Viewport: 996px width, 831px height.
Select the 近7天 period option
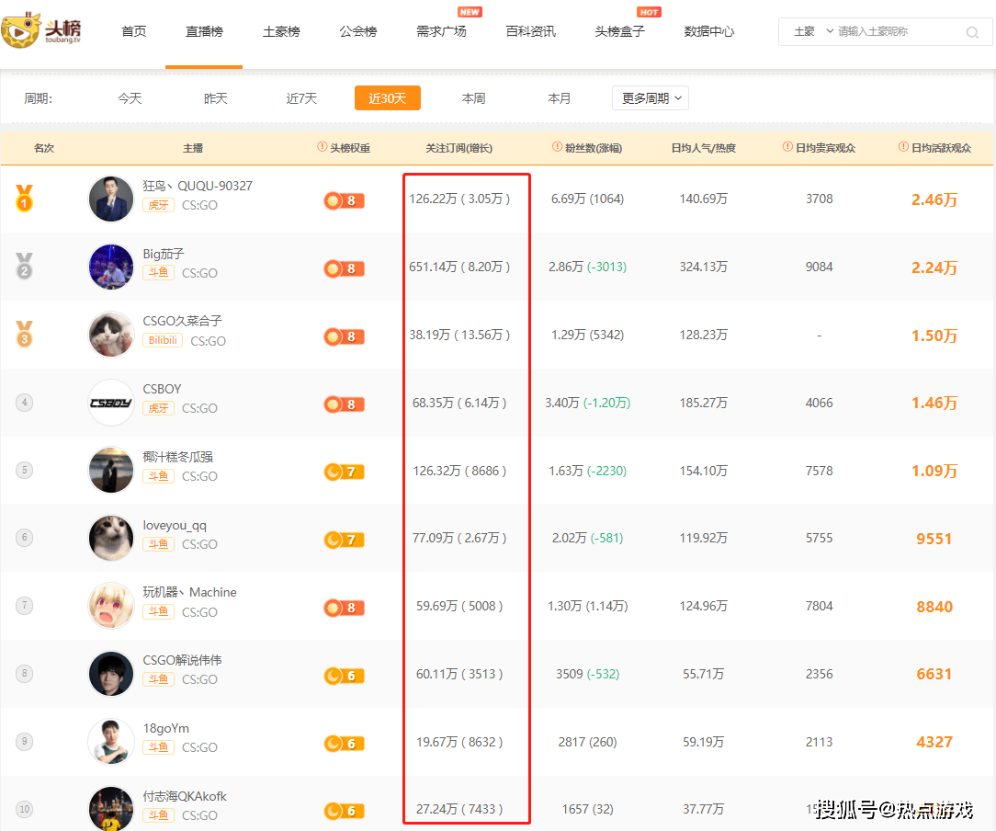click(x=301, y=98)
